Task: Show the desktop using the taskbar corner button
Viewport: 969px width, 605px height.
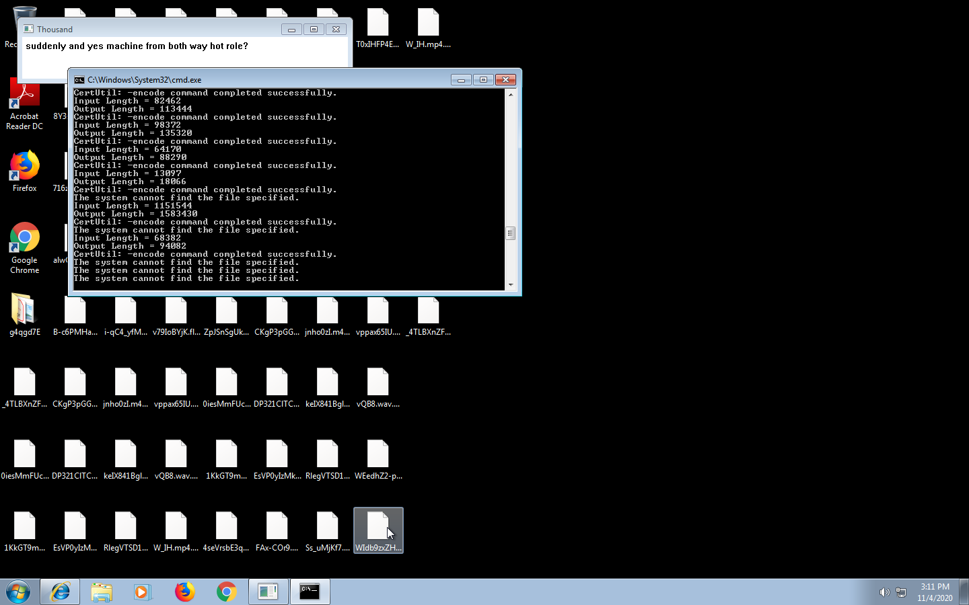Action: (964, 592)
